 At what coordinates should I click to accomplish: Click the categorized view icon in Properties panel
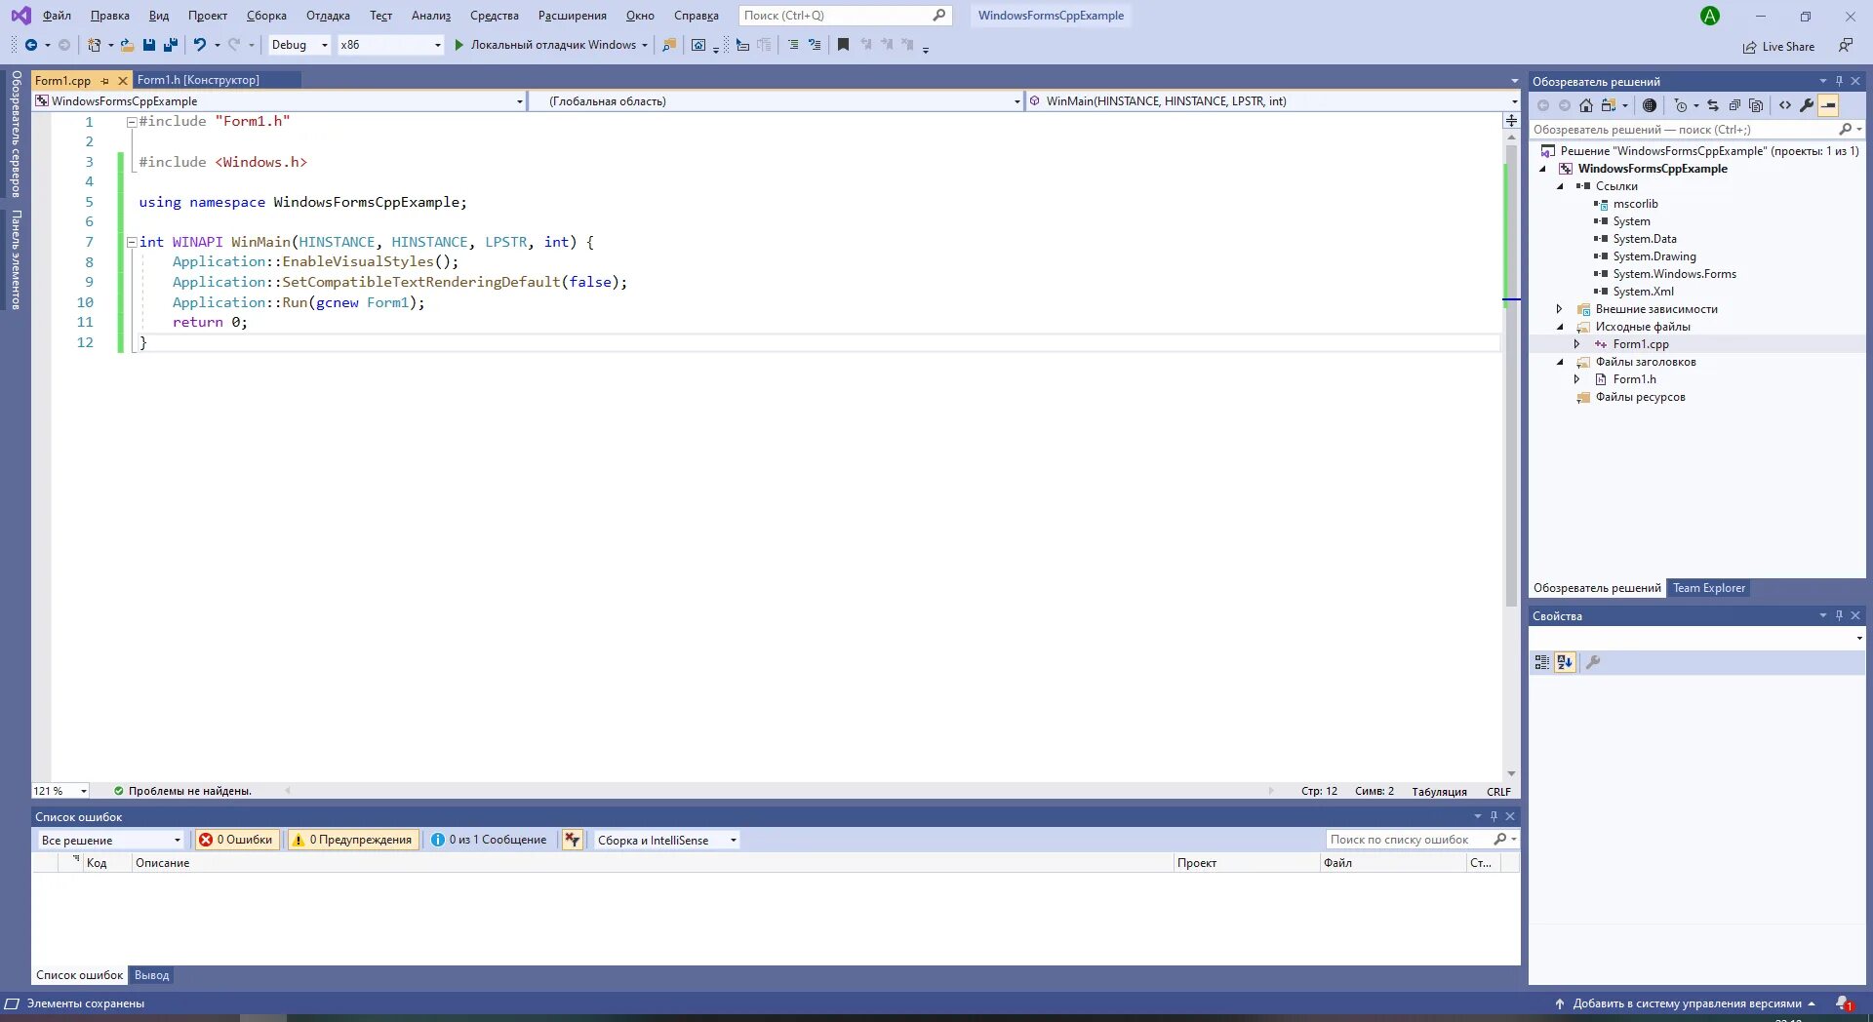[x=1542, y=662]
